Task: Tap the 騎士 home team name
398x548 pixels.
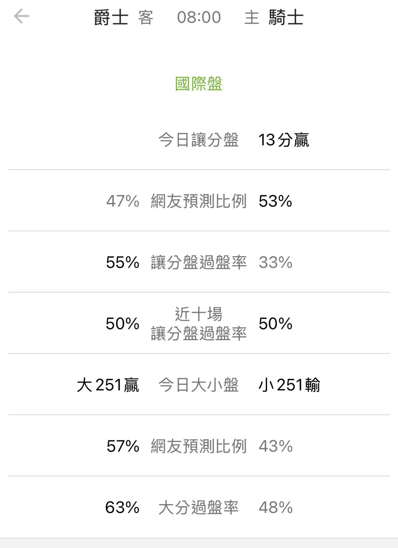Action: click(286, 17)
